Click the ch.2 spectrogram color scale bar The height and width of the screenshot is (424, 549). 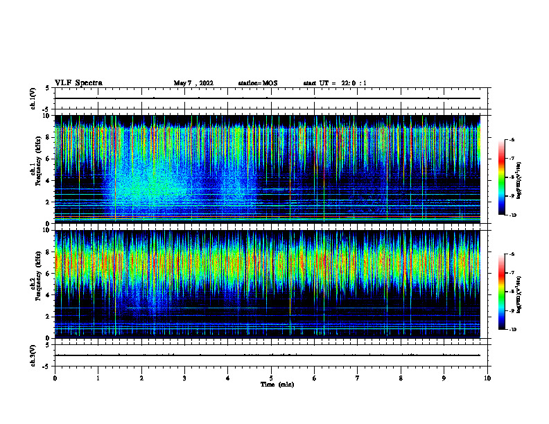point(501,292)
